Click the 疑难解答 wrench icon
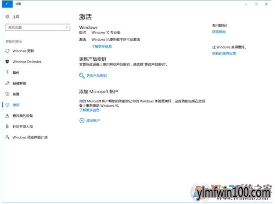This screenshot has width=275, height=204. [7, 83]
